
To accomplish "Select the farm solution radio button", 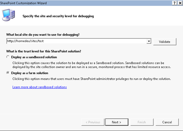I will click(8, 73).
